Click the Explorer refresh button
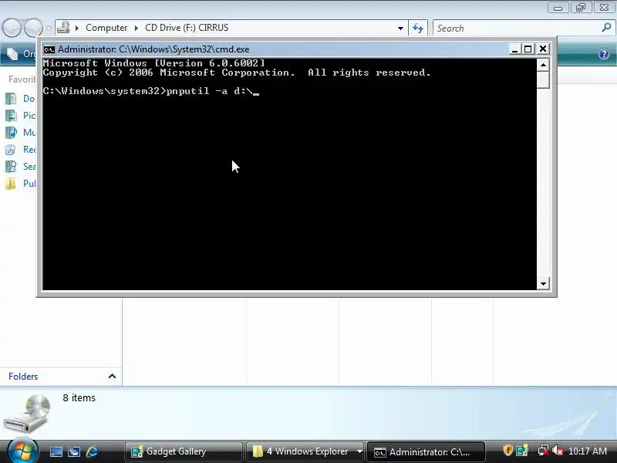The width and height of the screenshot is (617, 463). pos(418,29)
